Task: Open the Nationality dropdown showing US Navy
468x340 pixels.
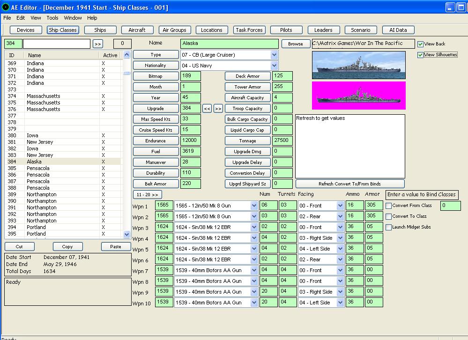Action: (274, 66)
